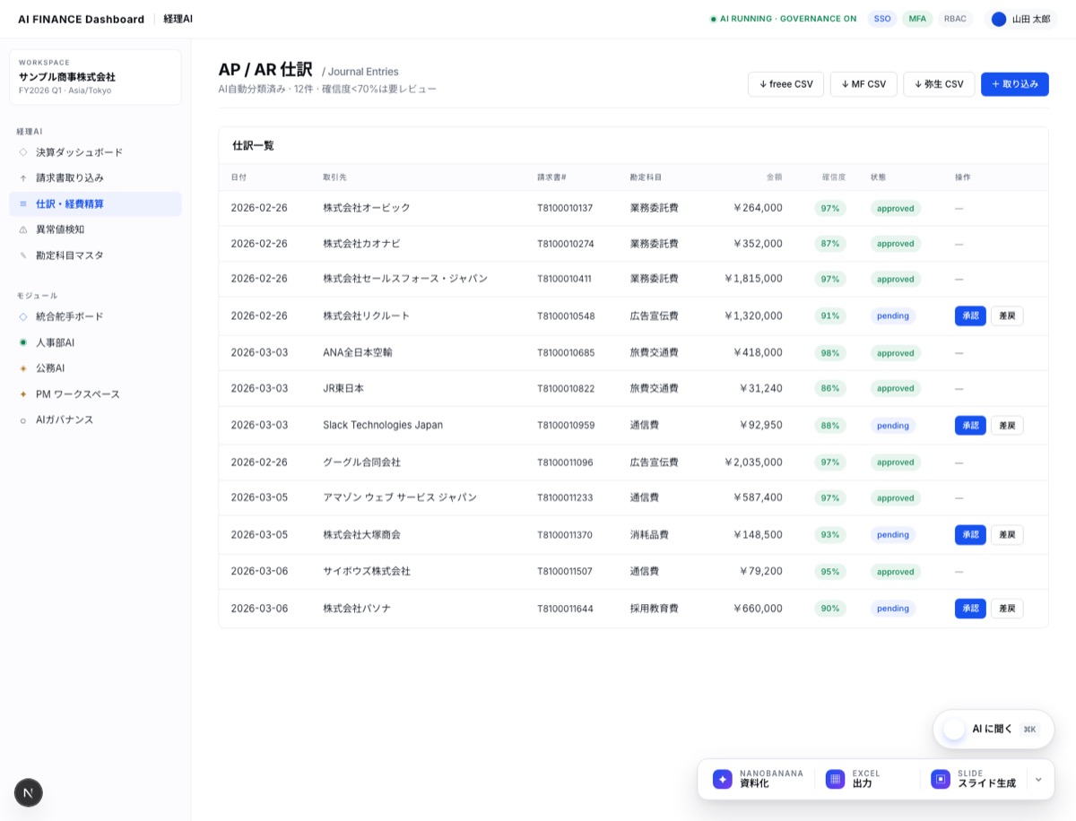The width and height of the screenshot is (1076, 821).
Task: Open the 統合舵手ボード module
Action: 95,316
